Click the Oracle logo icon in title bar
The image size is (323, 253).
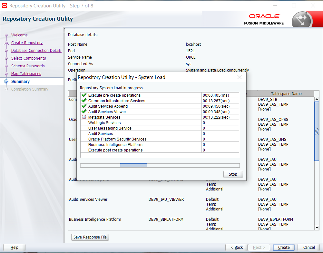pyautogui.click(x=4, y=5)
